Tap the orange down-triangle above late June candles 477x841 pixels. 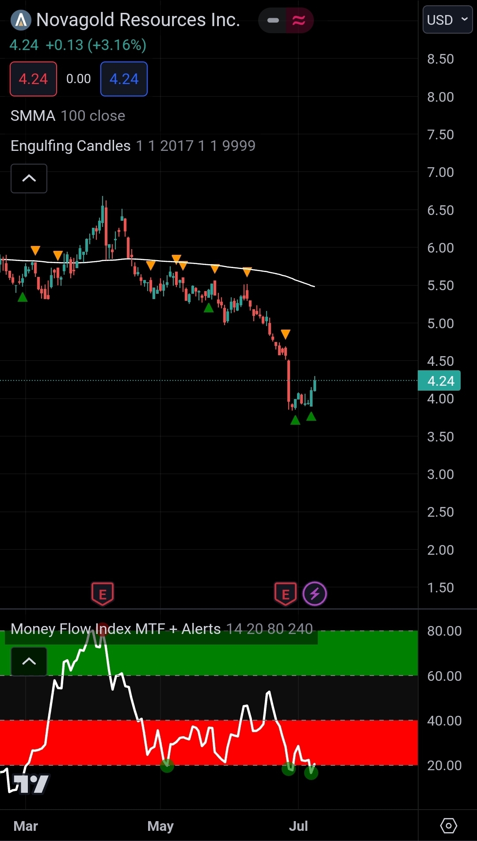286,334
